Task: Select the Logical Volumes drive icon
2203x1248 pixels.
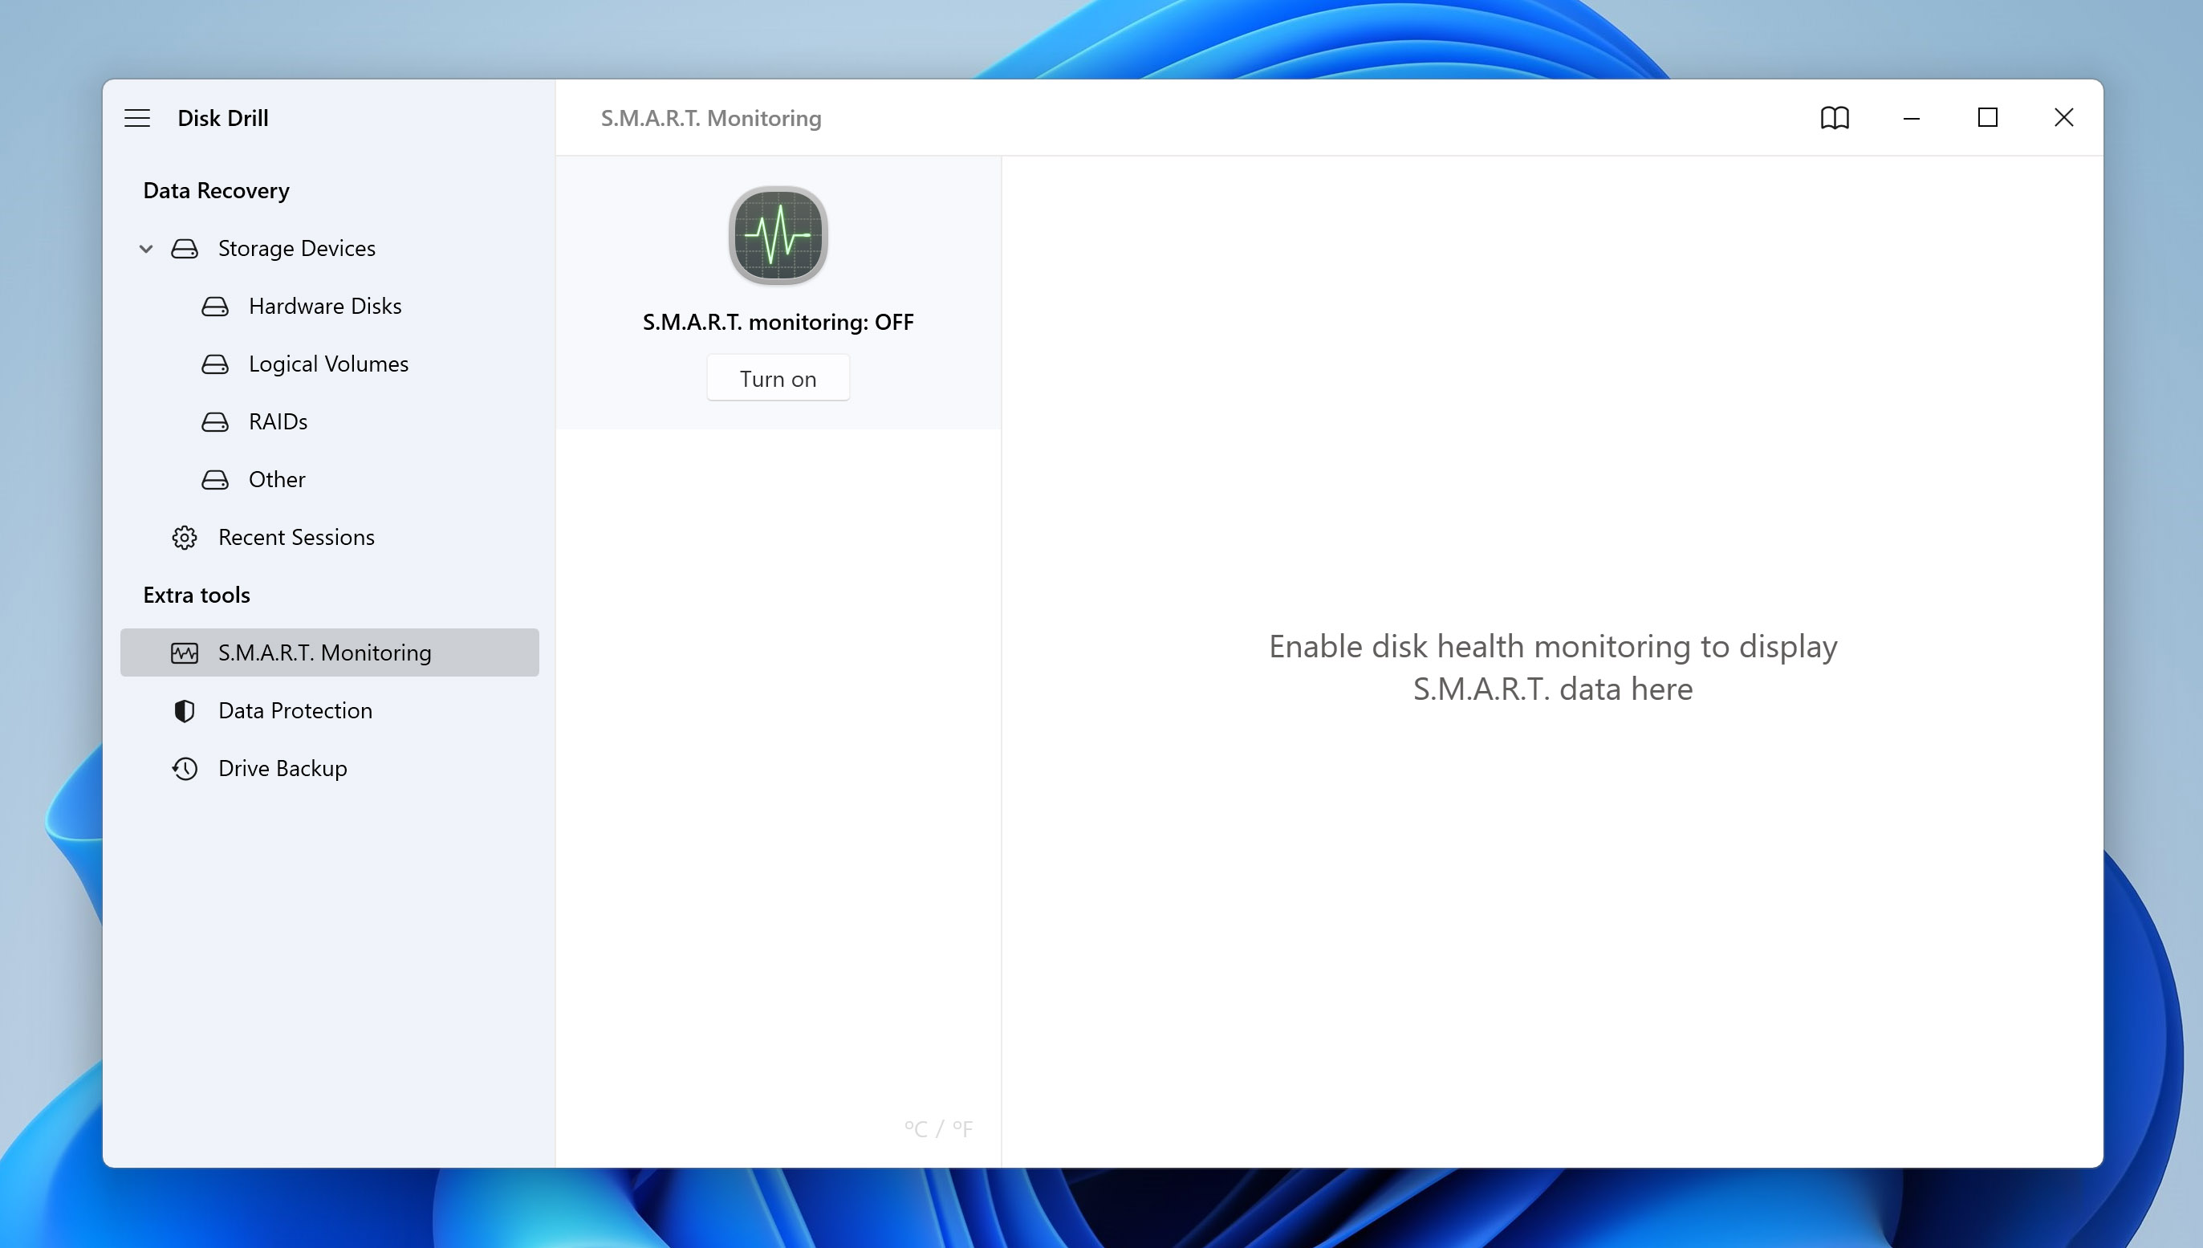Action: coord(215,364)
